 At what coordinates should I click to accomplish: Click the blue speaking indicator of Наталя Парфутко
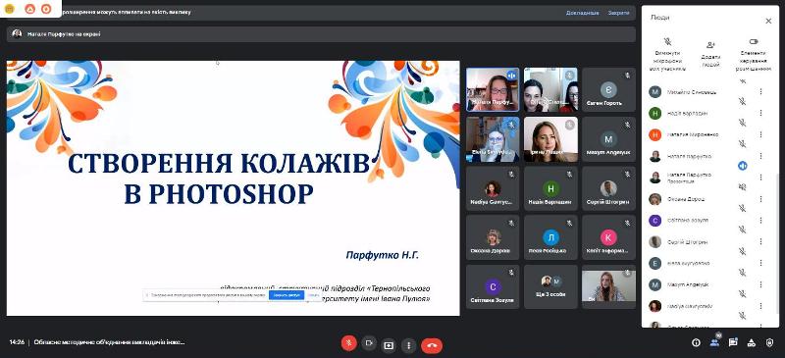743,165
